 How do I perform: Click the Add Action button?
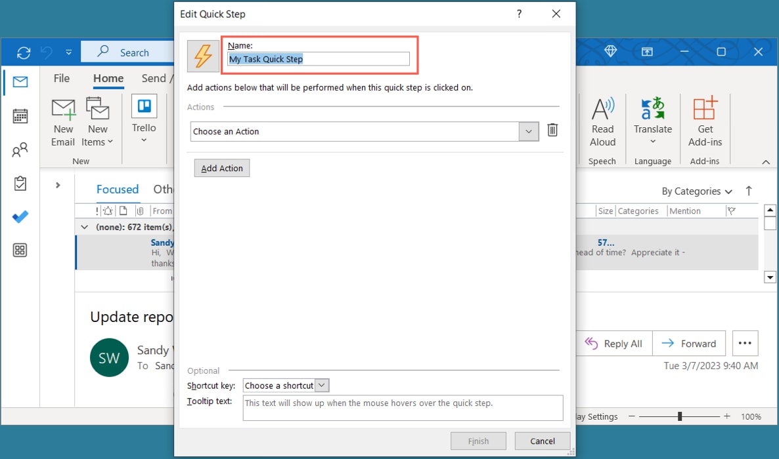tap(222, 169)
